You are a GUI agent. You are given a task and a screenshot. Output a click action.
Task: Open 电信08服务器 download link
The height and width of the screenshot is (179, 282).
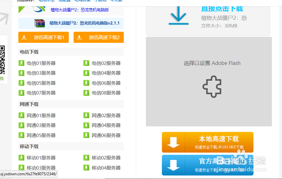click(106, 93)
